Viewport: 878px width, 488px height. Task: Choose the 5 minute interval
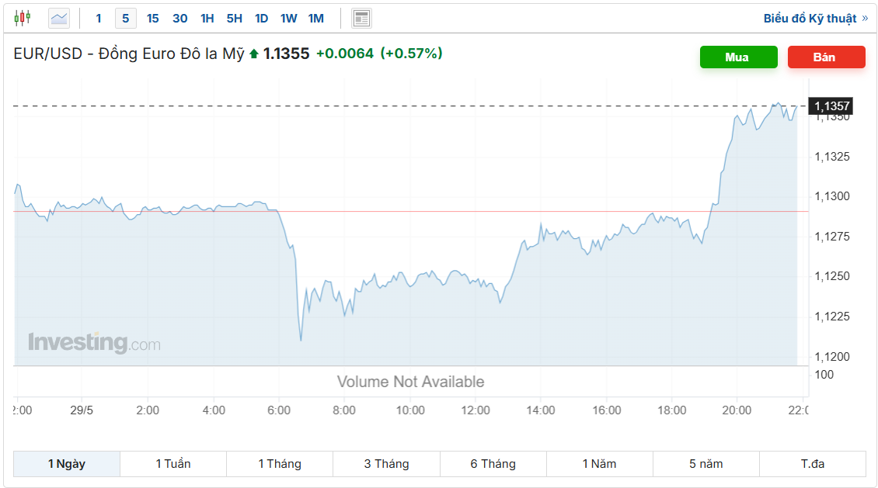pyautogui.click(x=125, y=19)
